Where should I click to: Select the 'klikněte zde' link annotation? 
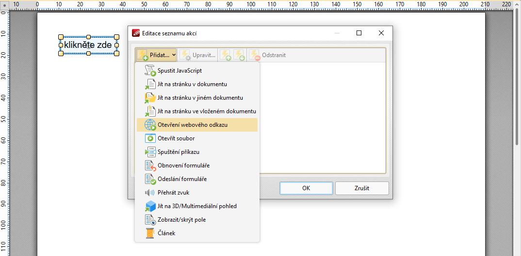88,45
